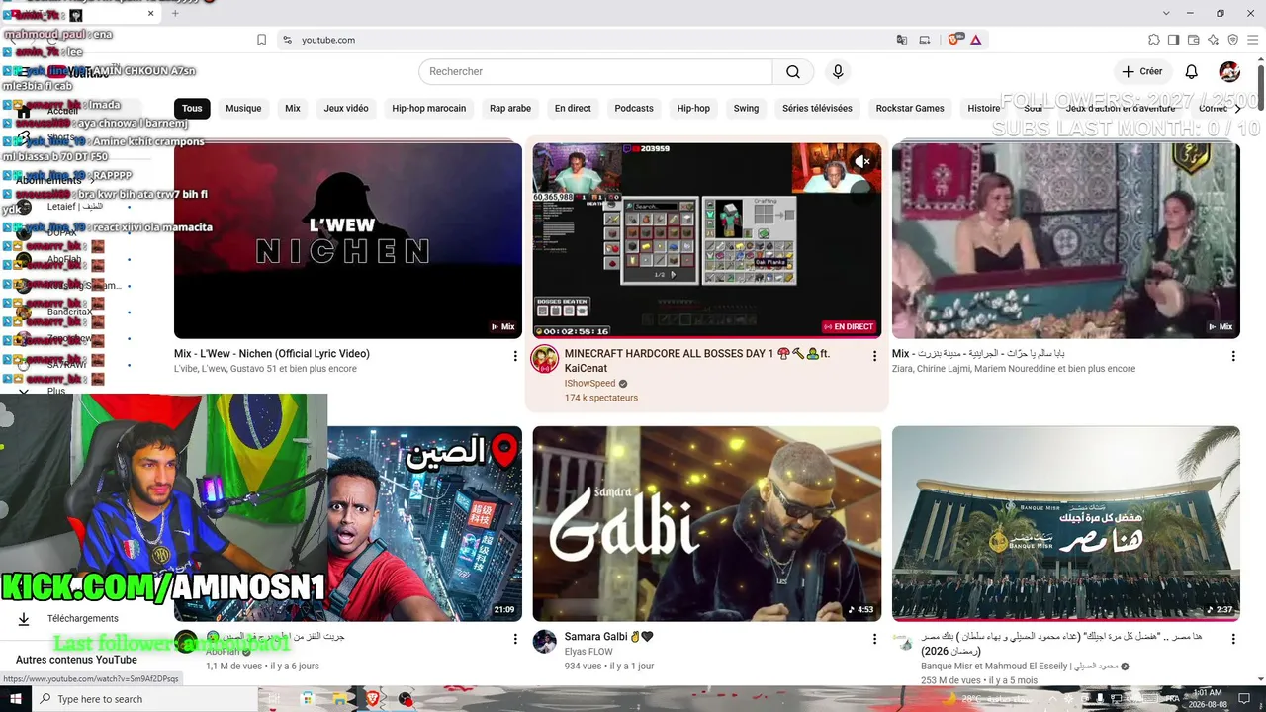
Task: Bookmark this page with the bookmark icon
Action: pyautogui.click(x=261, y=40)
